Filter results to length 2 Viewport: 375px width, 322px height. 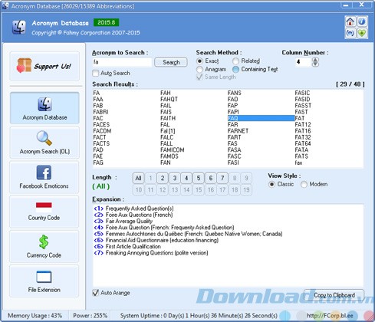[x=163, y=178]
